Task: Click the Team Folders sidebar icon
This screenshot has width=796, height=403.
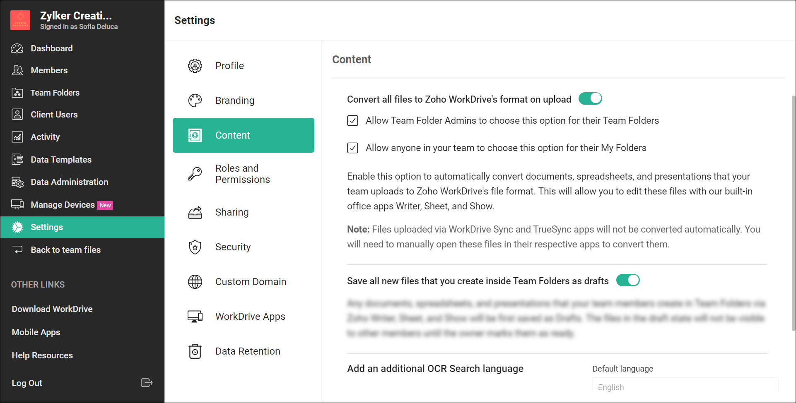Action: [x=17, y=93]
